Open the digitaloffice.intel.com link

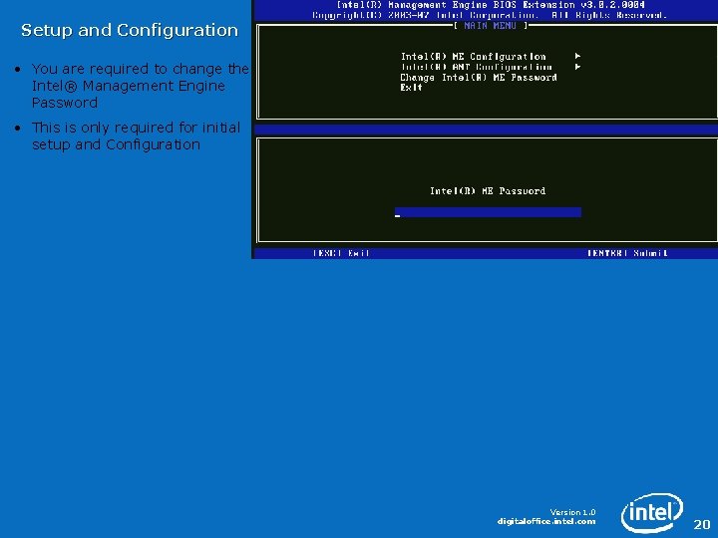pyautogui.click(x=546, y=521)
